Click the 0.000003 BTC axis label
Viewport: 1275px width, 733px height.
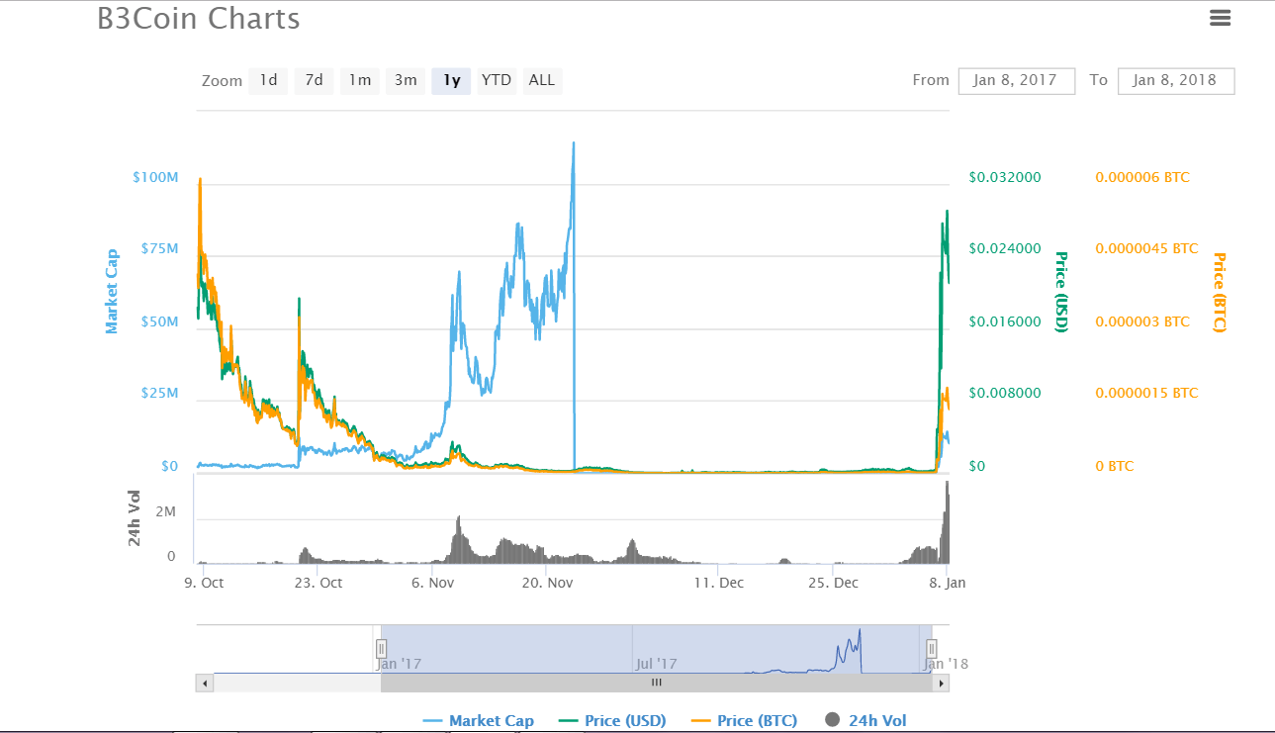(1142, 321)
